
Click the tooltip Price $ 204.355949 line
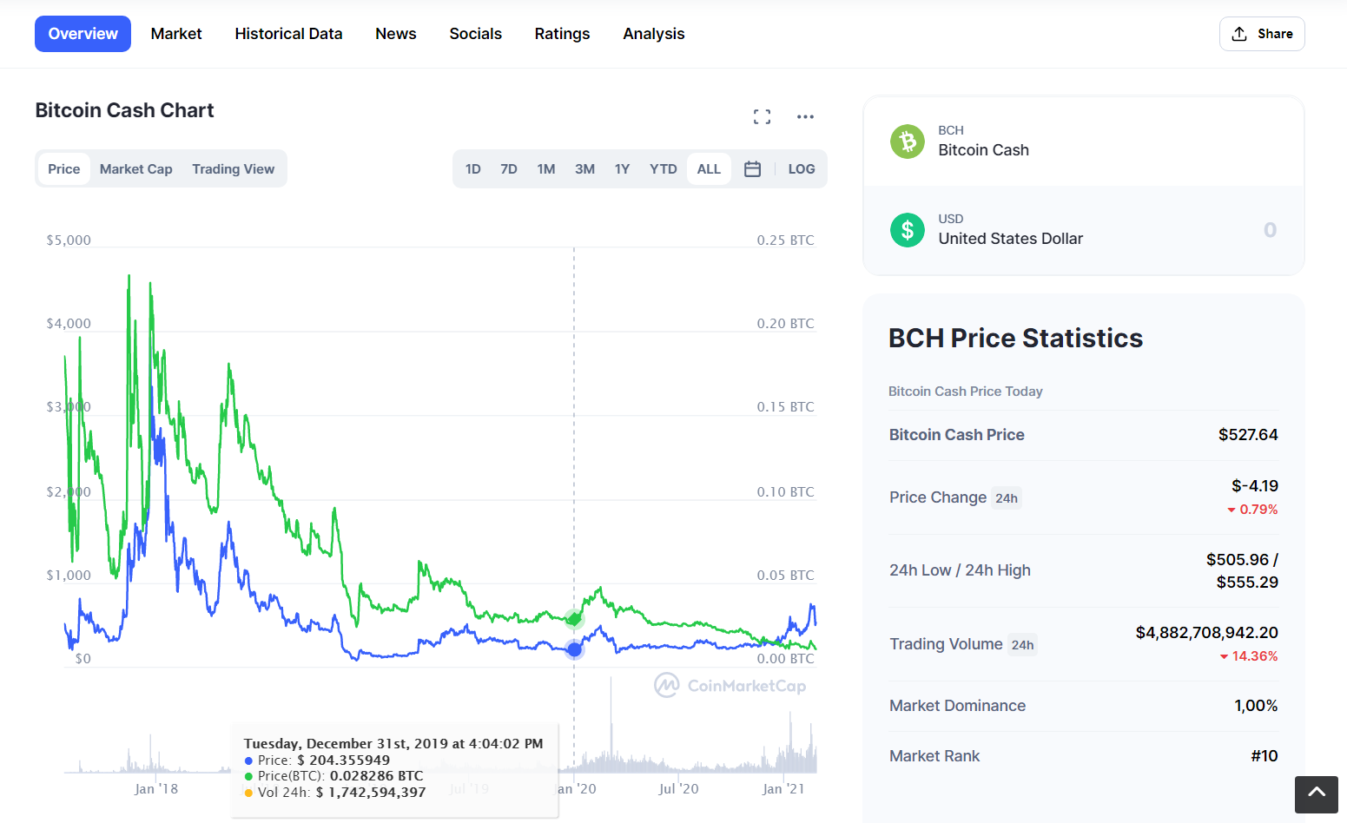coord(317,760)
